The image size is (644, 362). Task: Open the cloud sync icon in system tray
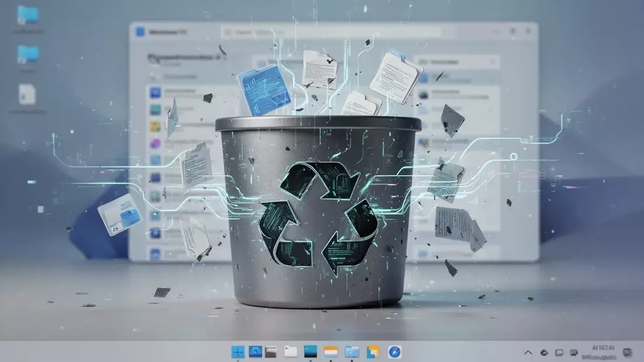pos(544,353)
